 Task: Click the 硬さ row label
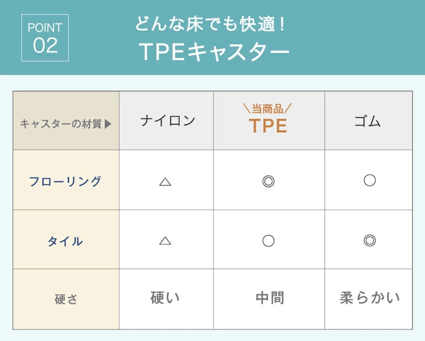click(66, 300)
